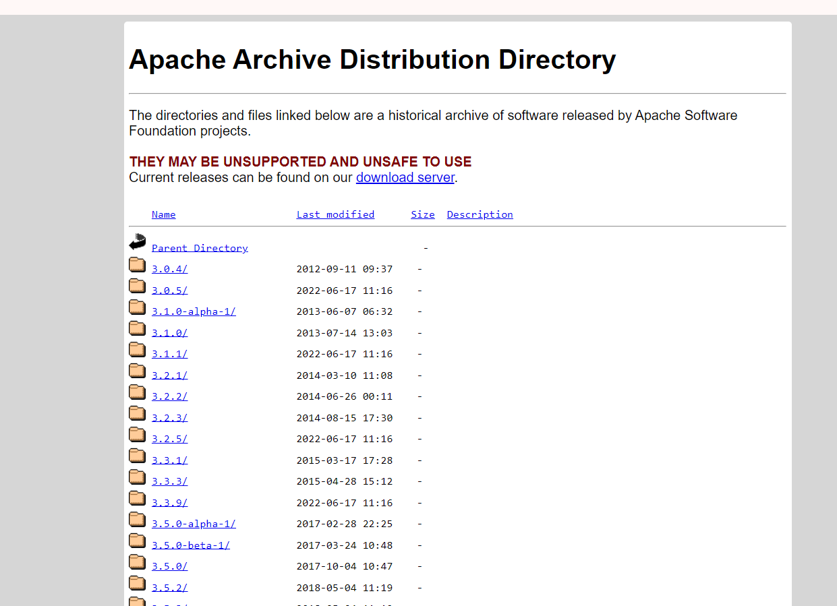Screen dimensions: 837x606
Task: Click the folder icon beside 3.2.2/
Action: (x=138, y=392)
